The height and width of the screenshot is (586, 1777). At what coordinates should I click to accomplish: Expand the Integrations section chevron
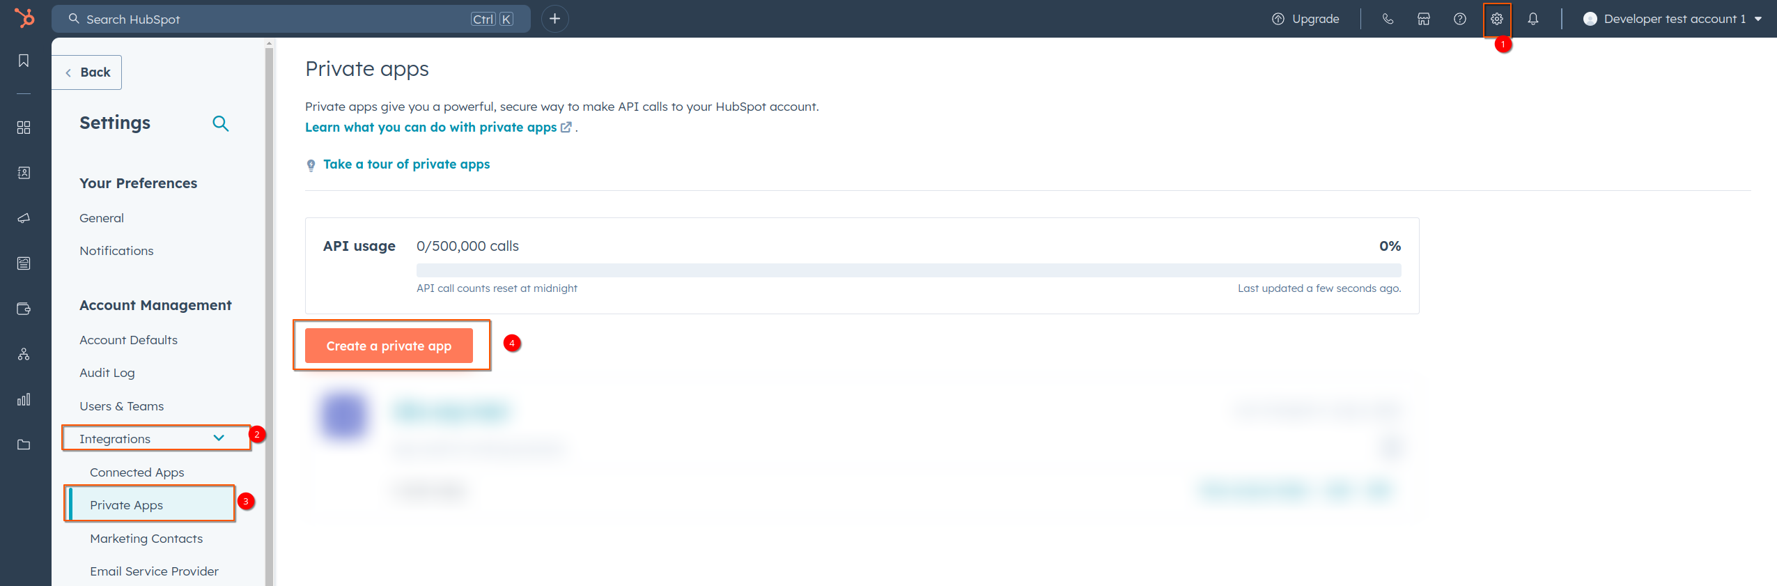coord(219,438)
